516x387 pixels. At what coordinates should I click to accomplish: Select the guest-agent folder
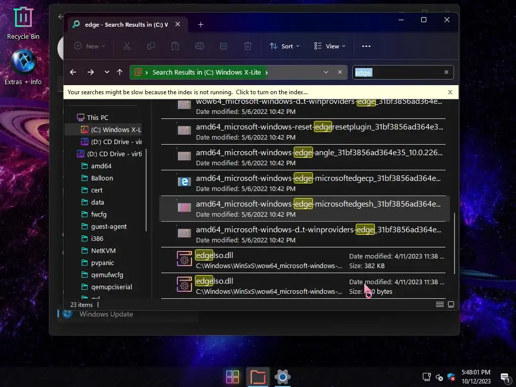point(109,226)
